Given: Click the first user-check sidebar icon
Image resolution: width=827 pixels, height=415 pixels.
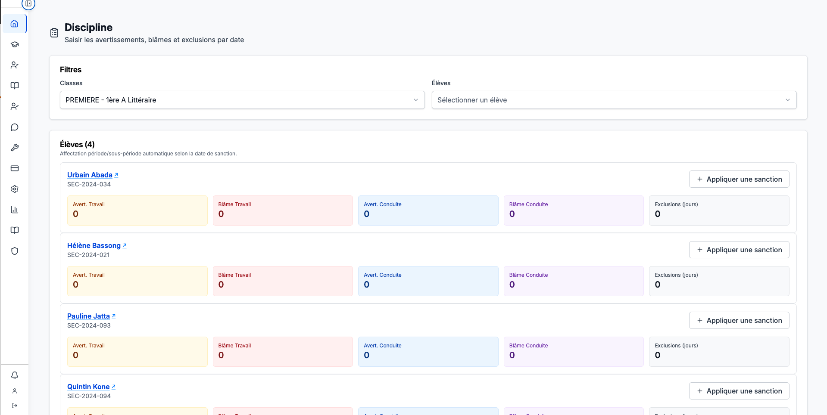Looking at the screenshot, I should [15, 65].
